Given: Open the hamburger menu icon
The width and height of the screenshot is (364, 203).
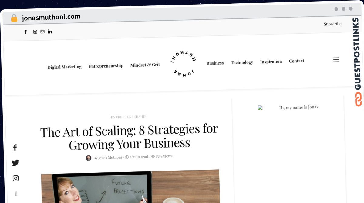Looking at the screenshot, I should pos(336,60).
